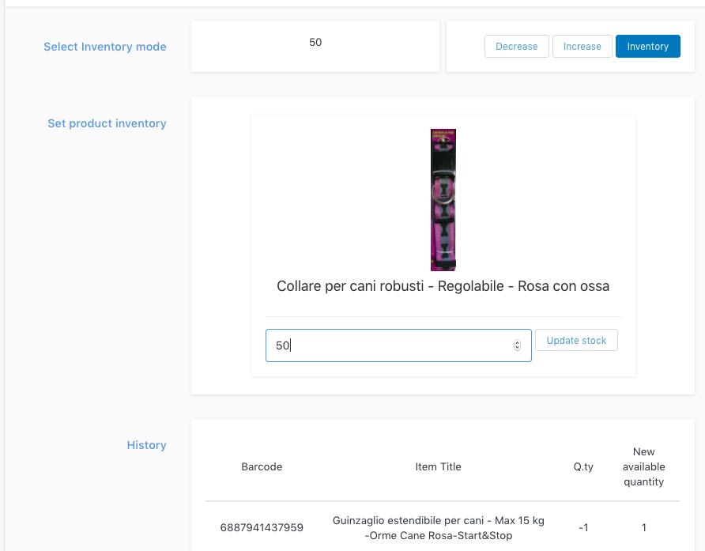Image resolution: width=705 pixels, height=551 pixels.
Task: Click the Item Title column header
Action: point(438,466)
